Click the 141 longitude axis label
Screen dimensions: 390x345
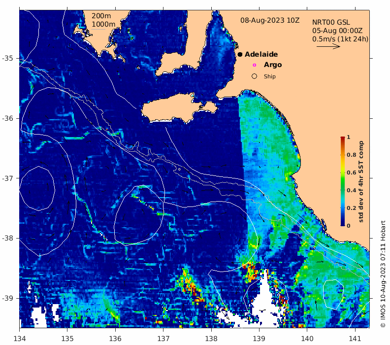355,339
